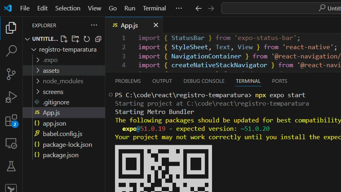The image size is (341, 192).
Task: Click the braces icon next to package-lock.json
Action: point(37,144)
